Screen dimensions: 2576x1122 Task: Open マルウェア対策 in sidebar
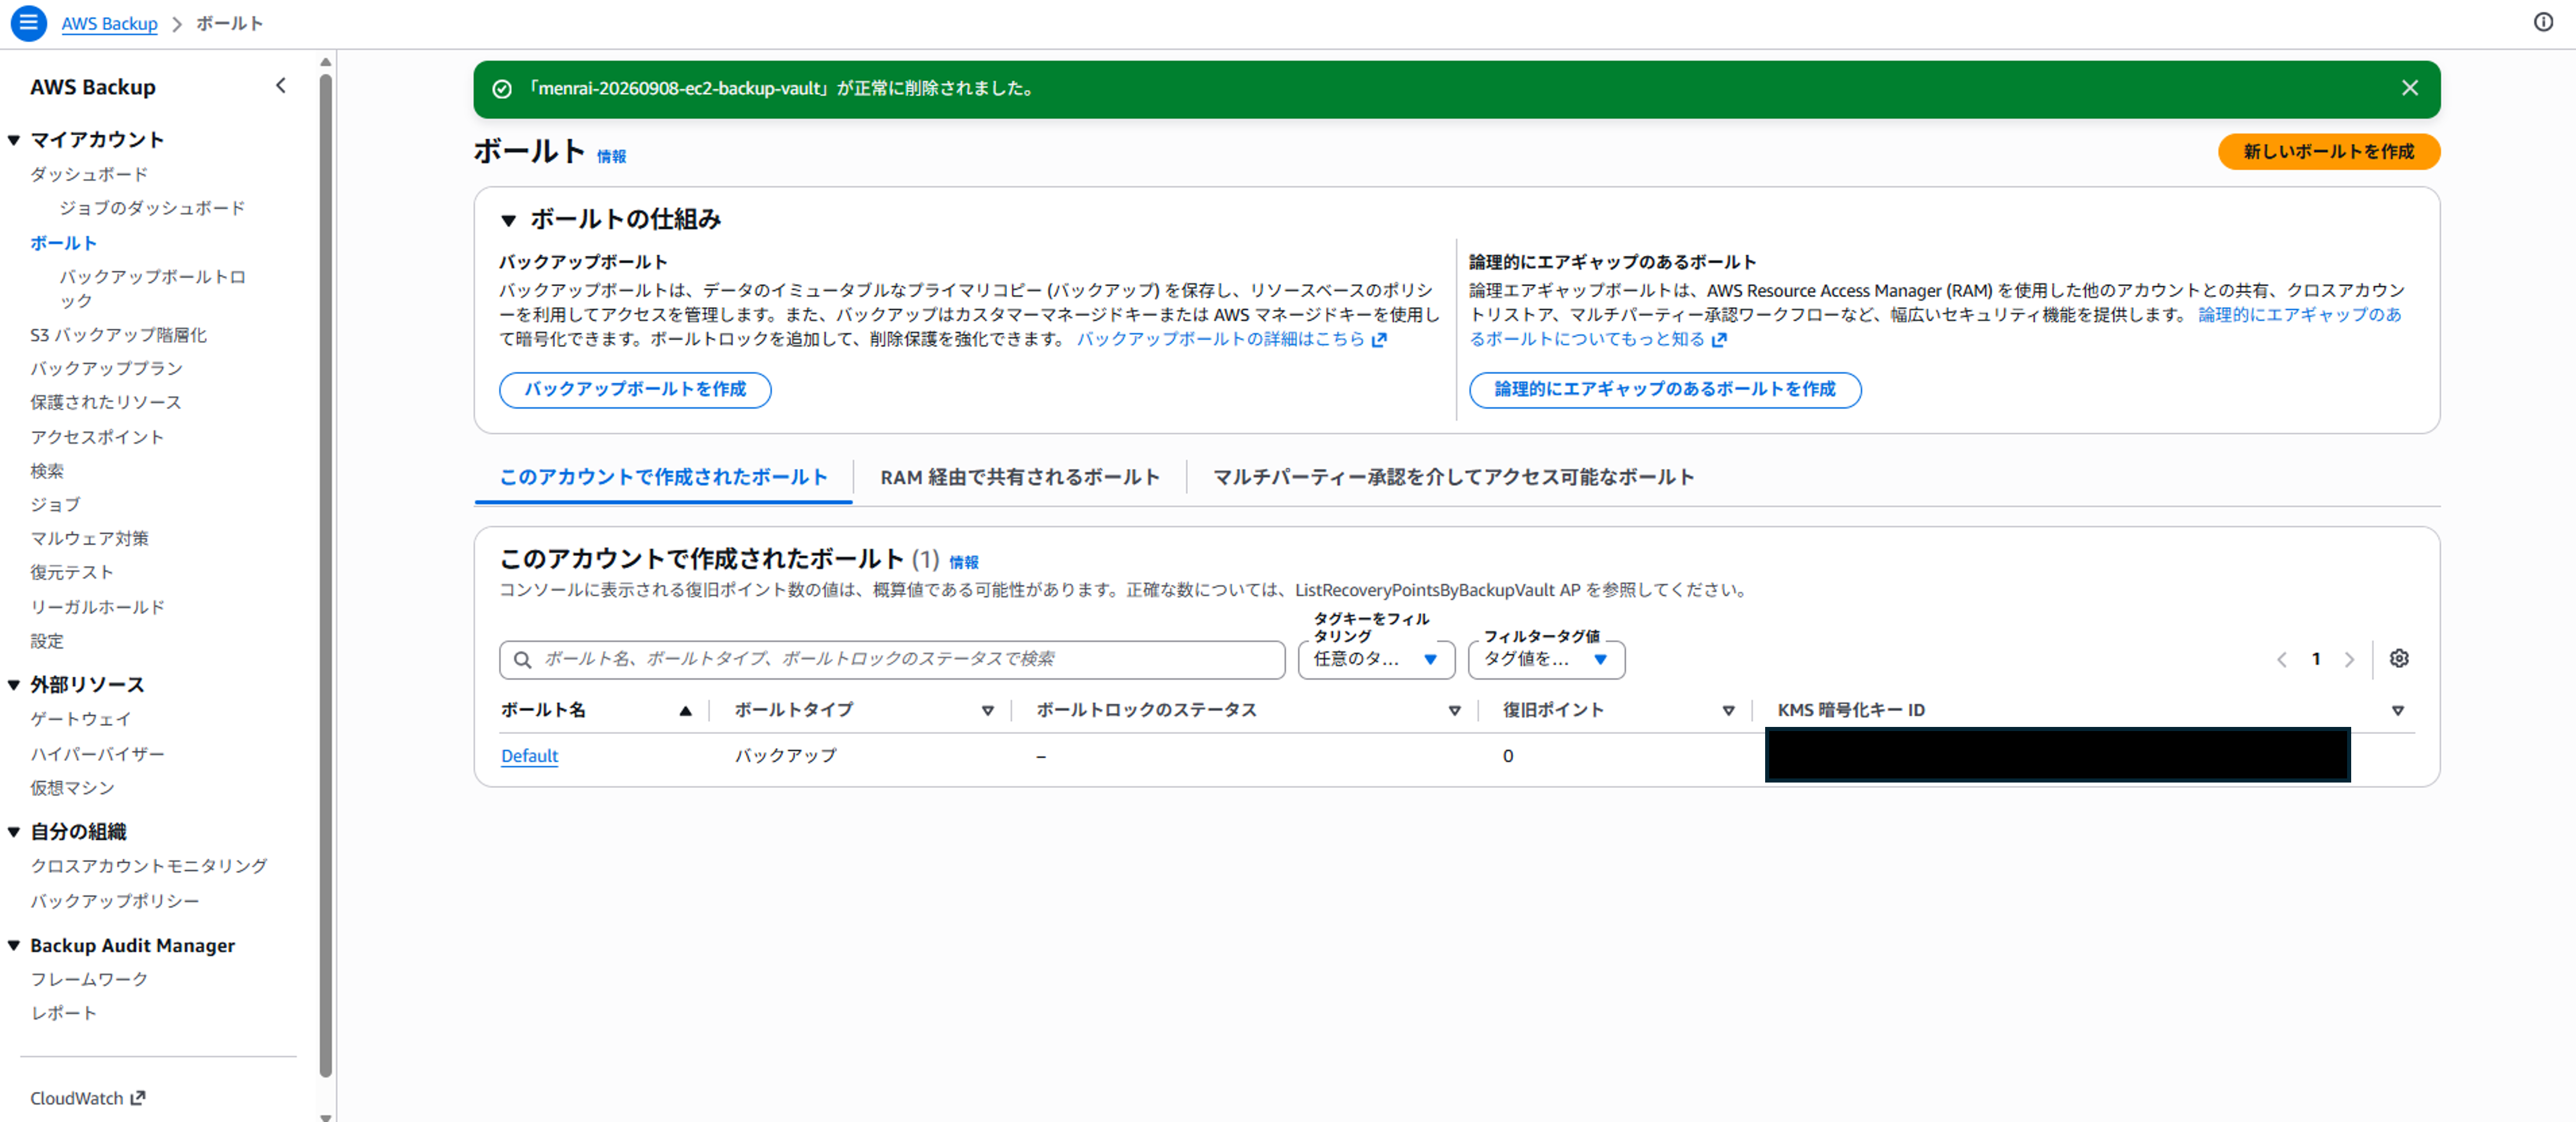pyautogui.click(x=89, y=538)
